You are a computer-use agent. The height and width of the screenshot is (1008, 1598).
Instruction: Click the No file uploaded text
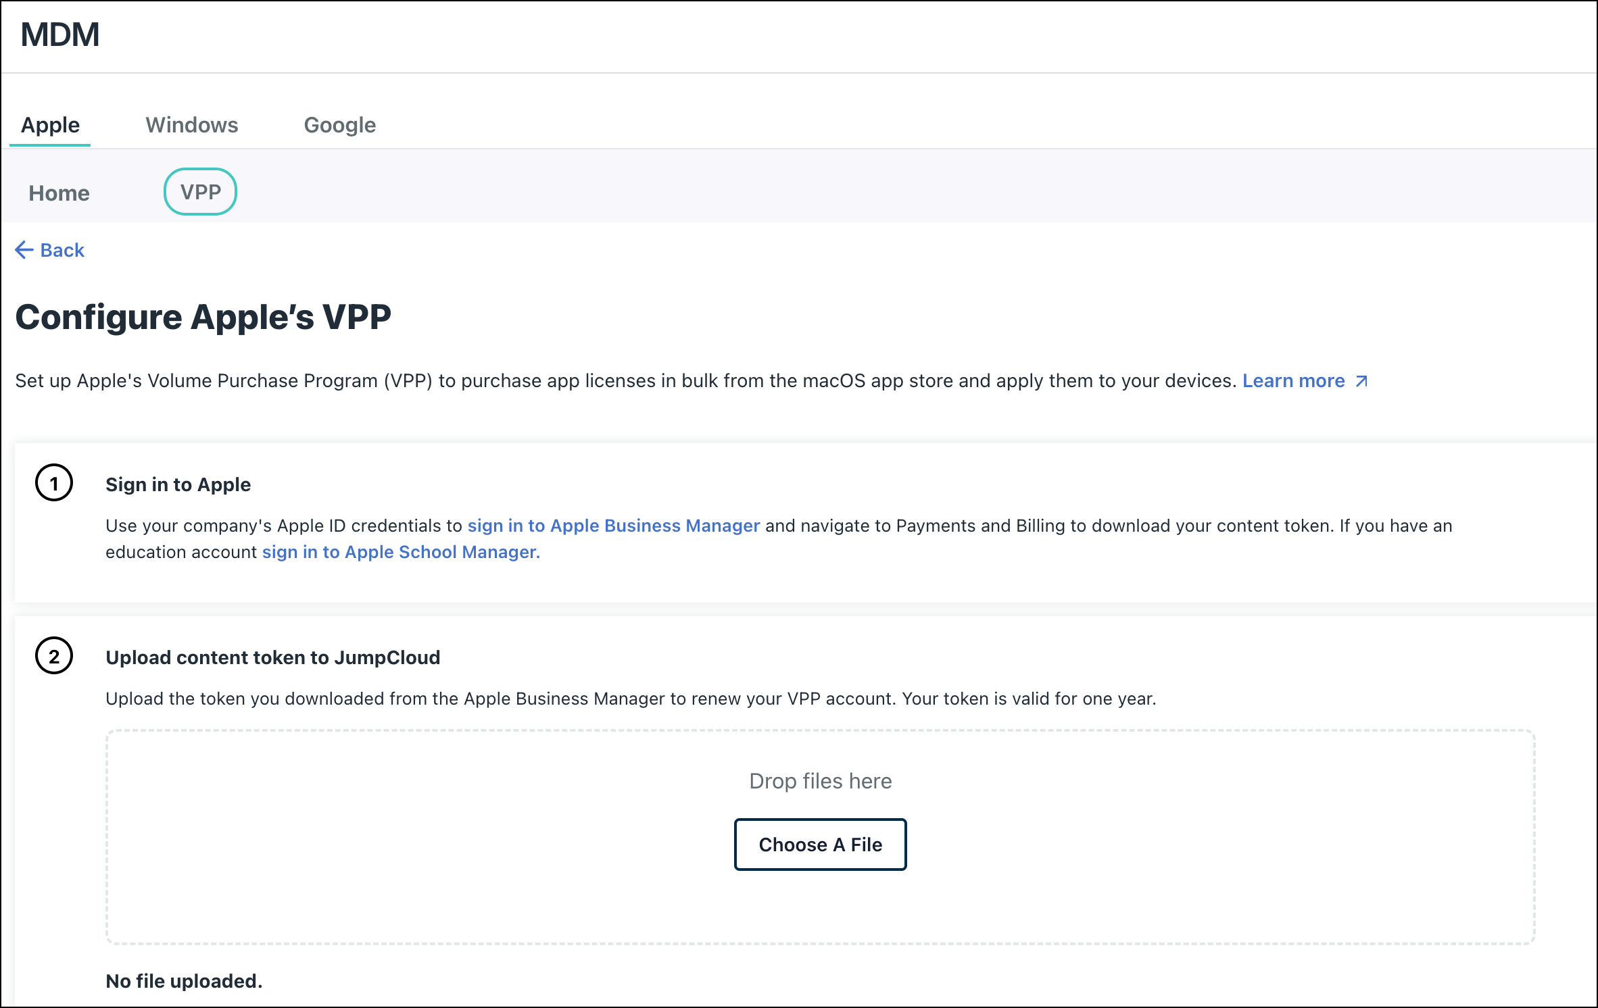pyautogui.click(x=184, y=980)
